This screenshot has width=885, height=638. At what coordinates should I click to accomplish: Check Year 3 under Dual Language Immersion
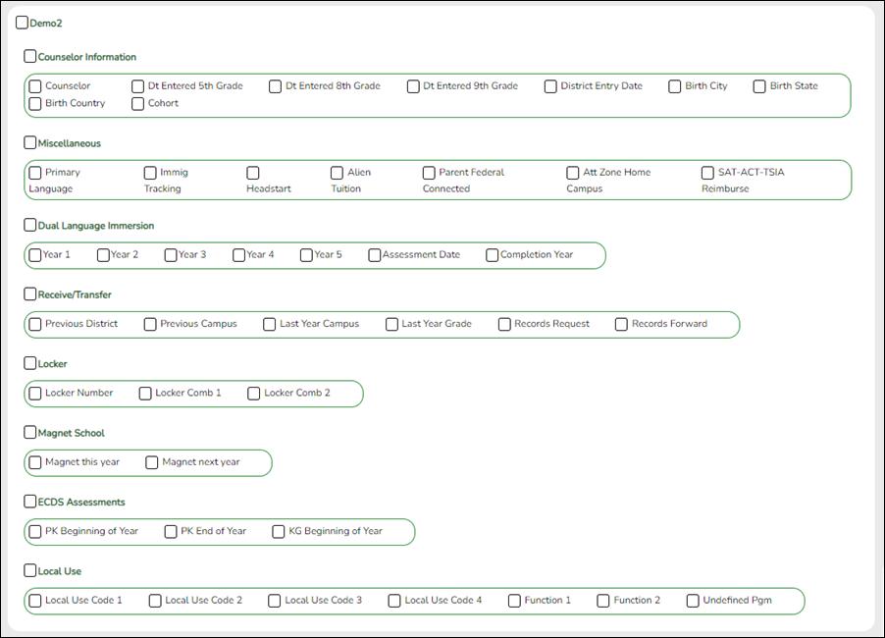pyautogui.click(x=170, y=254)
